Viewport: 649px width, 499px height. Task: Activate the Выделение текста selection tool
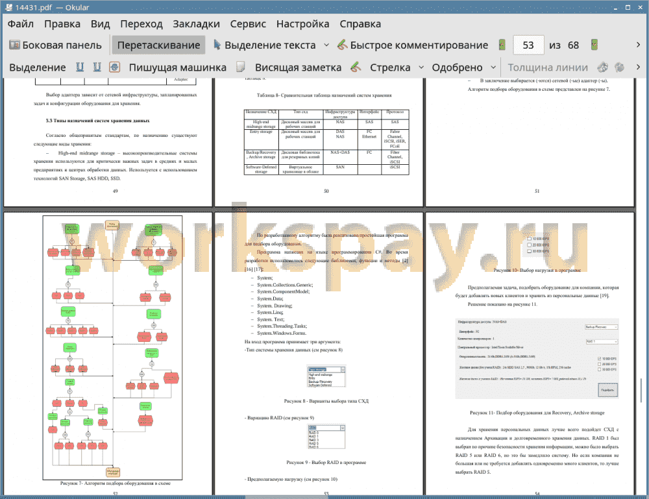click(265, 45)
